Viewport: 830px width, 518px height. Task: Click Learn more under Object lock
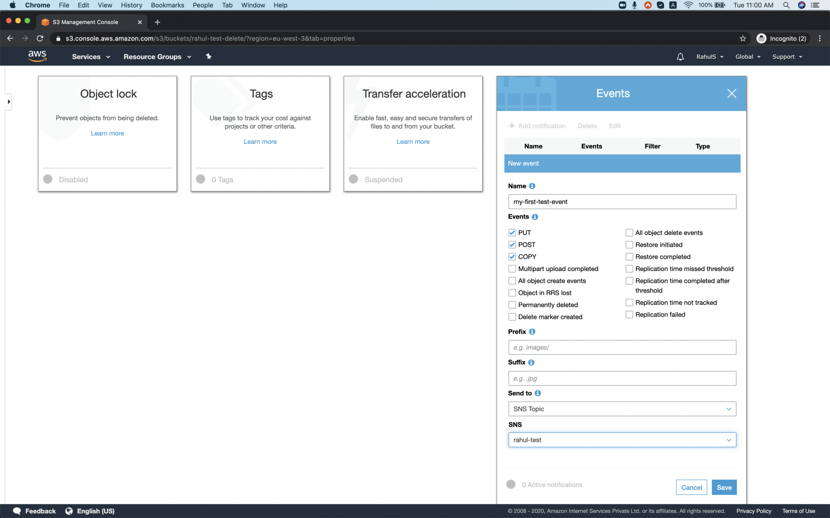pos(107,133)
